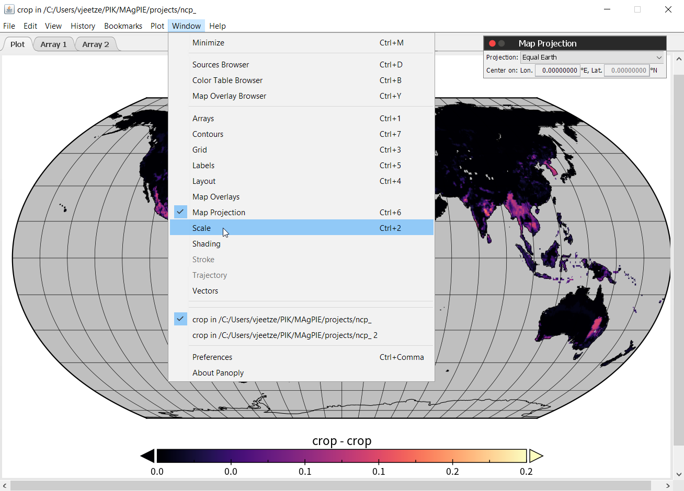Screen dimensions: 684x491
Task: Switch to the Array 2 tab
Action: point(96,44)
